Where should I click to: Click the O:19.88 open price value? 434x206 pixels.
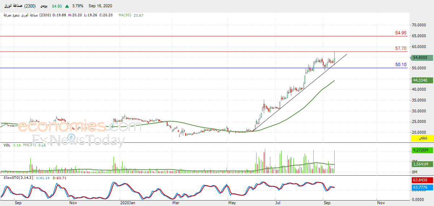coord(60,15)
